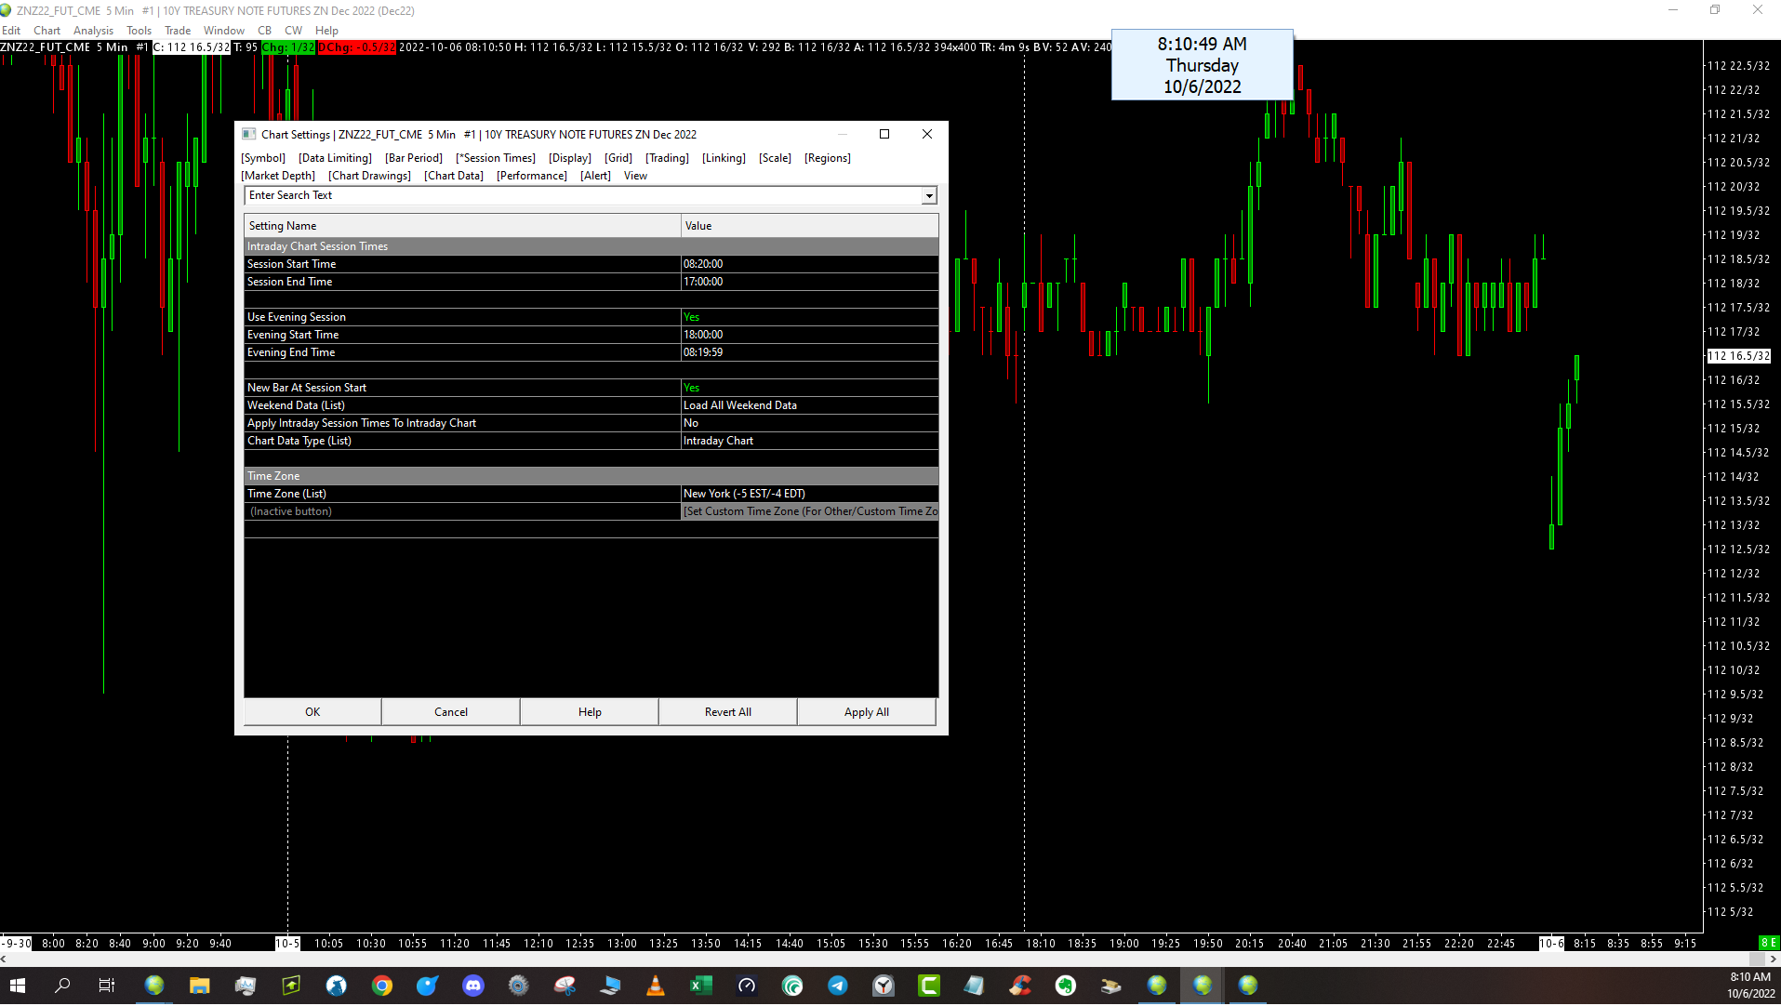Viewport: 1781px width, 1006px height.
Task: Switch to the Market Depth tab
Action: (278, 176)
